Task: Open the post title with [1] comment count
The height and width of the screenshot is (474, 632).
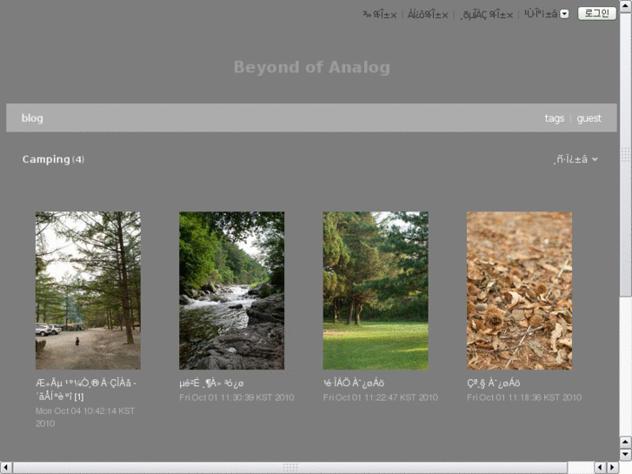Action: click(x=86, y=390)
